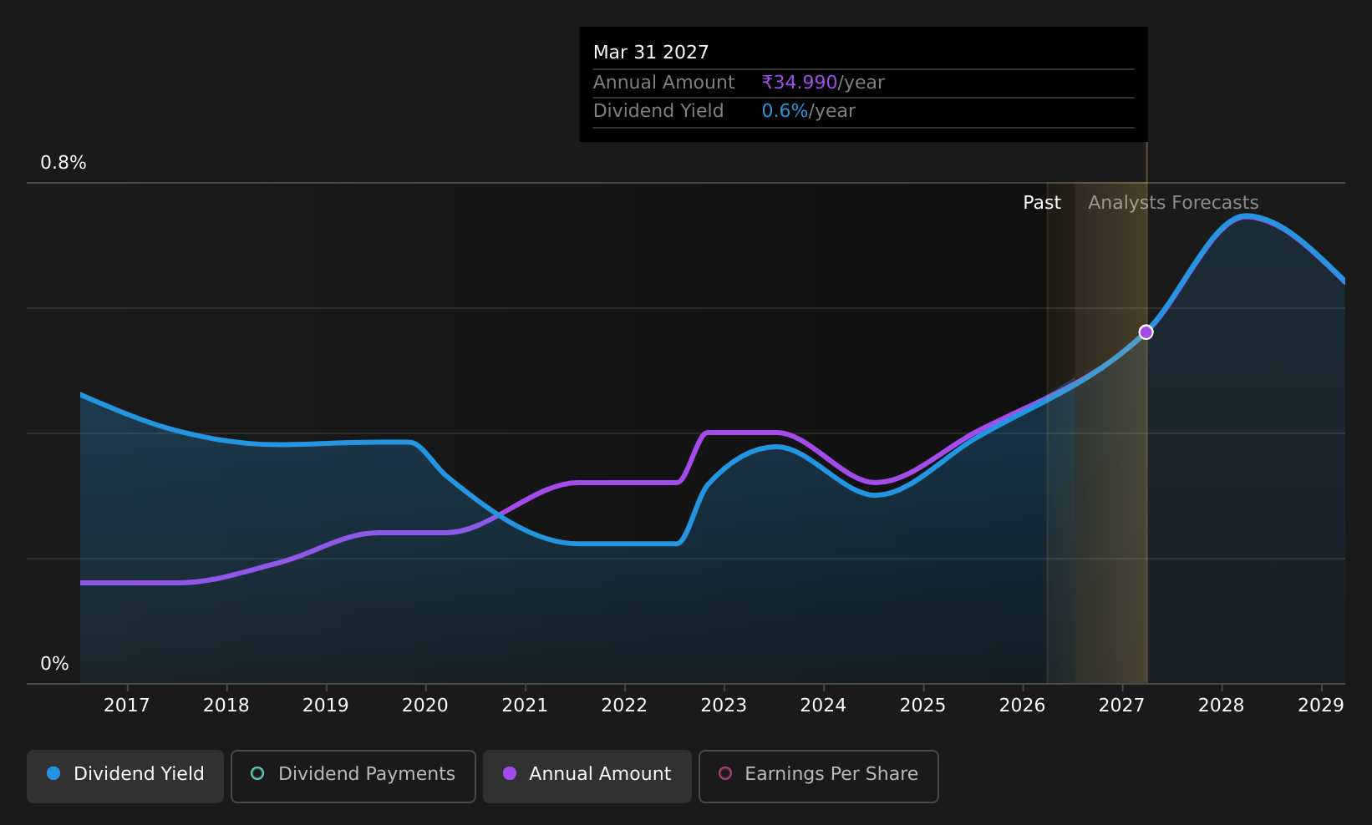
Task: Click the 0.8% y-axis label
Action: (x=64, y=163)
